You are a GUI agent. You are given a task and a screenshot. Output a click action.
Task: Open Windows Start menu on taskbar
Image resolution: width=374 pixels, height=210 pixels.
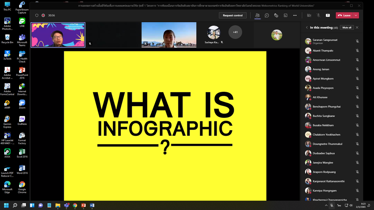coord(7,205)
